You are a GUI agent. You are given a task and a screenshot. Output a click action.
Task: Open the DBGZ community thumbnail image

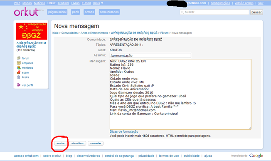32,31
